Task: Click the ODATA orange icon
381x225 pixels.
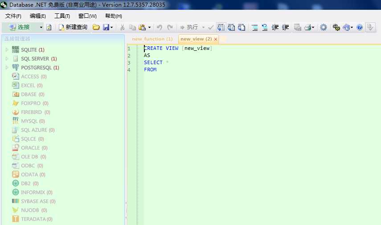Action: 16,174
